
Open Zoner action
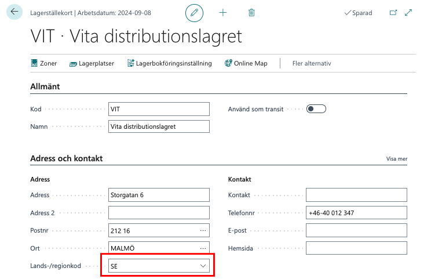coord(43,63)
